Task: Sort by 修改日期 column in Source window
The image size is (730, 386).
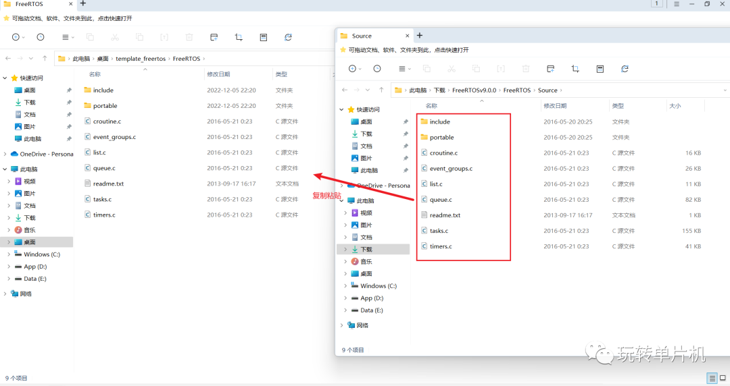Action: pos(555,106)
